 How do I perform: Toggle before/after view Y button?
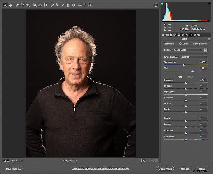point(143,161)
